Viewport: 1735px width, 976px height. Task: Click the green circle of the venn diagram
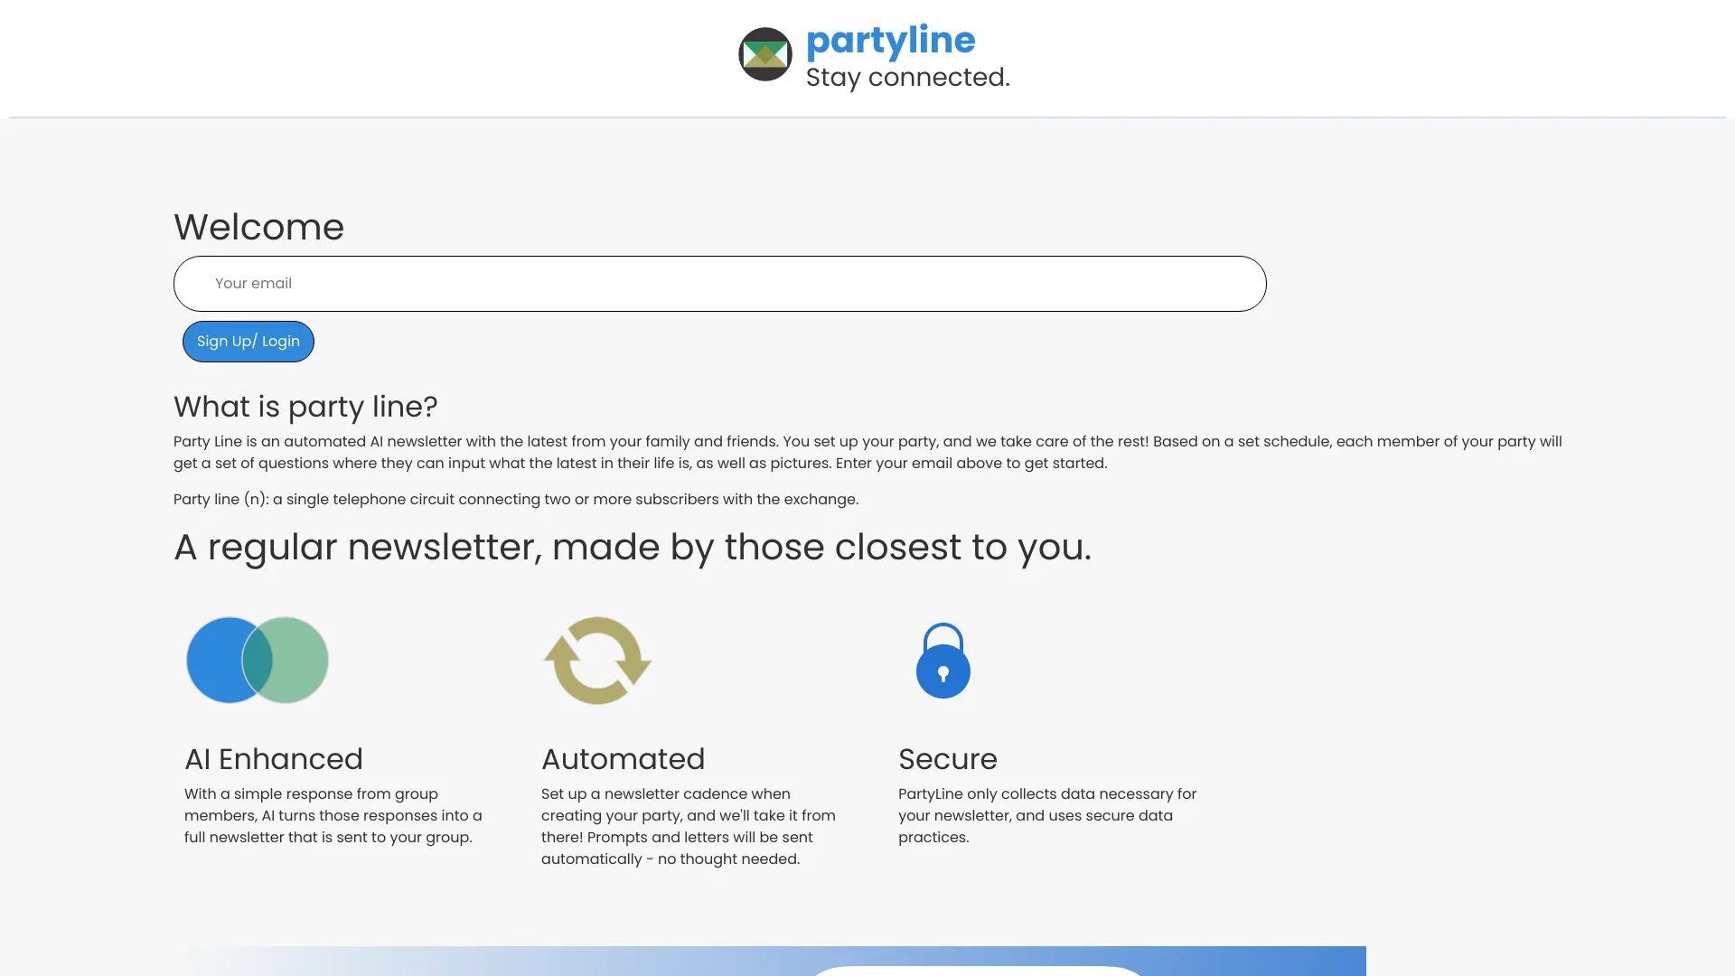(x=294, y=660)
